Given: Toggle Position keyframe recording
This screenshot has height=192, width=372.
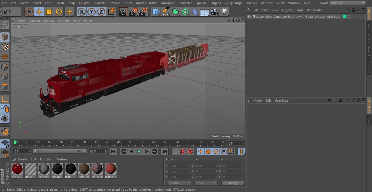Looking at the screenshot, I should [x=201, y=152].
